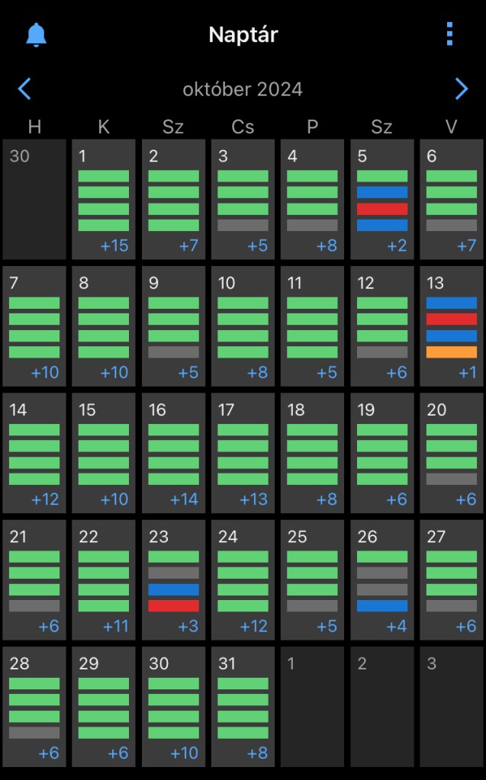Open the október 2024 month picker
486x780 pixels.
[243, 89]
